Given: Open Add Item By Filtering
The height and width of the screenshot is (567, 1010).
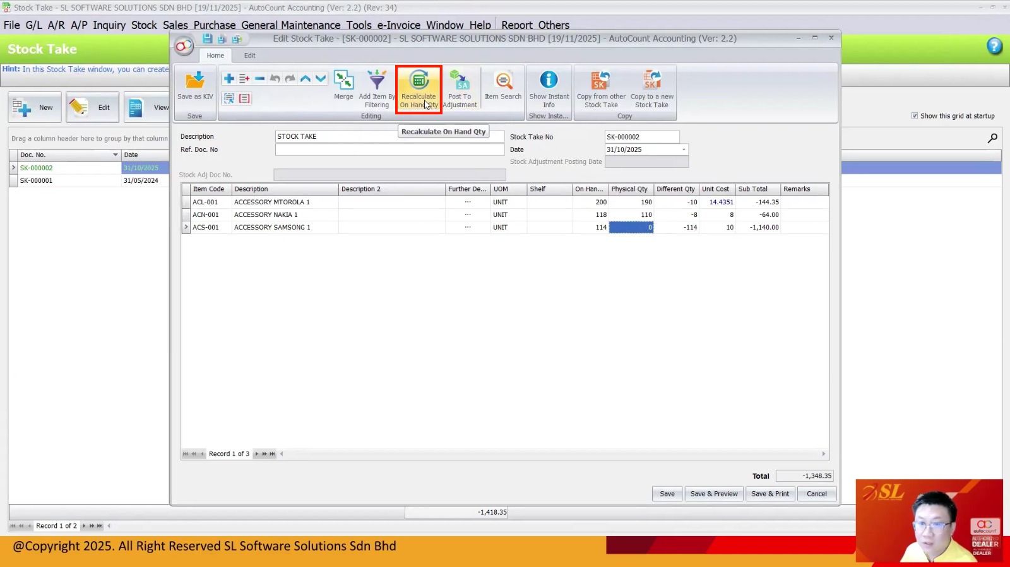Looking at the screenshot, I should click(x=377, y=89).
